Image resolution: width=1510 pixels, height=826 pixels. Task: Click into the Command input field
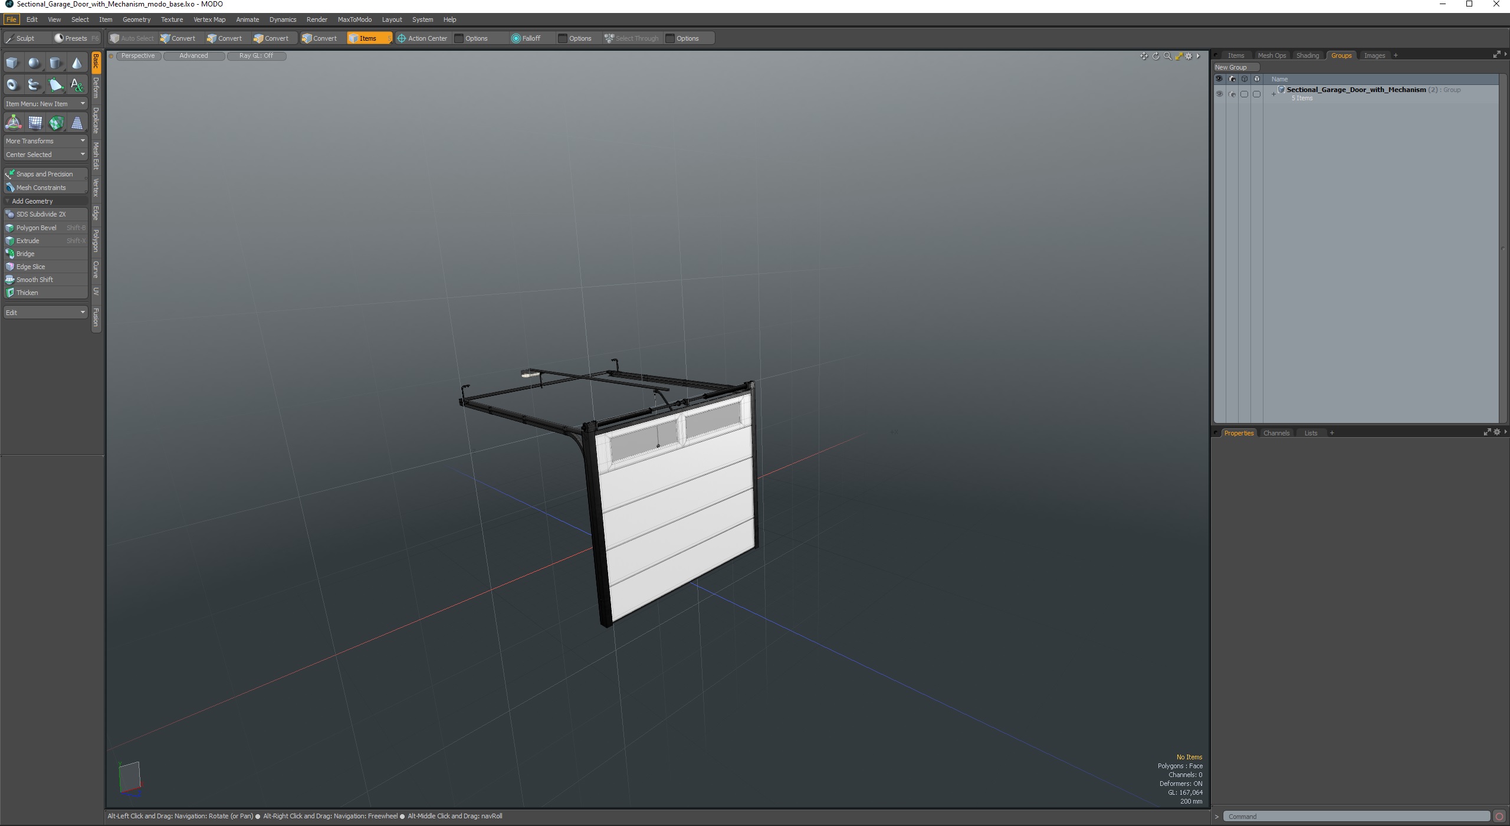[x=1356, y=817]
